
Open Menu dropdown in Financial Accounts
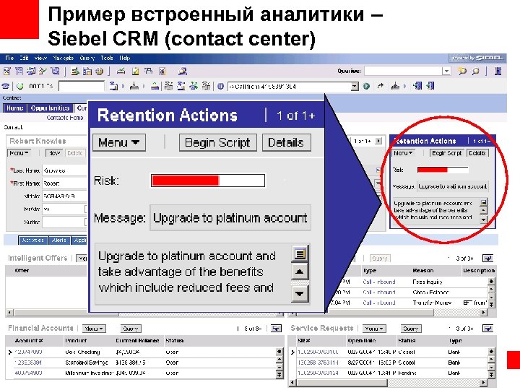94,329
